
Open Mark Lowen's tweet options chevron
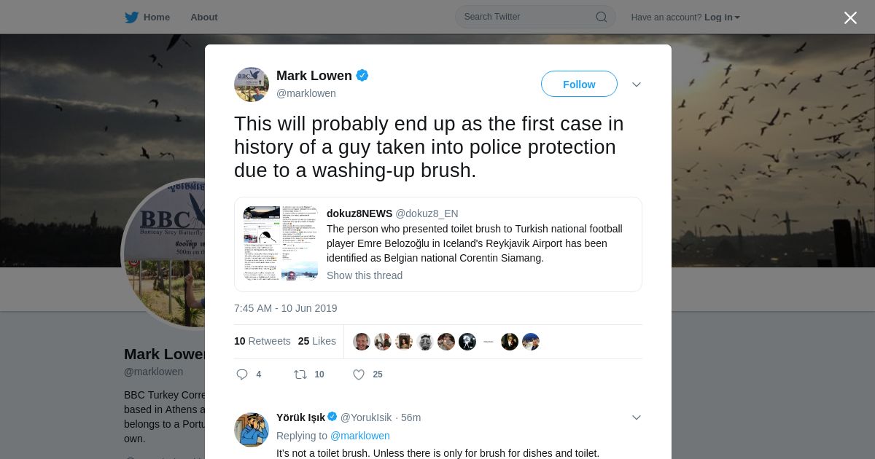coord(637,85)
